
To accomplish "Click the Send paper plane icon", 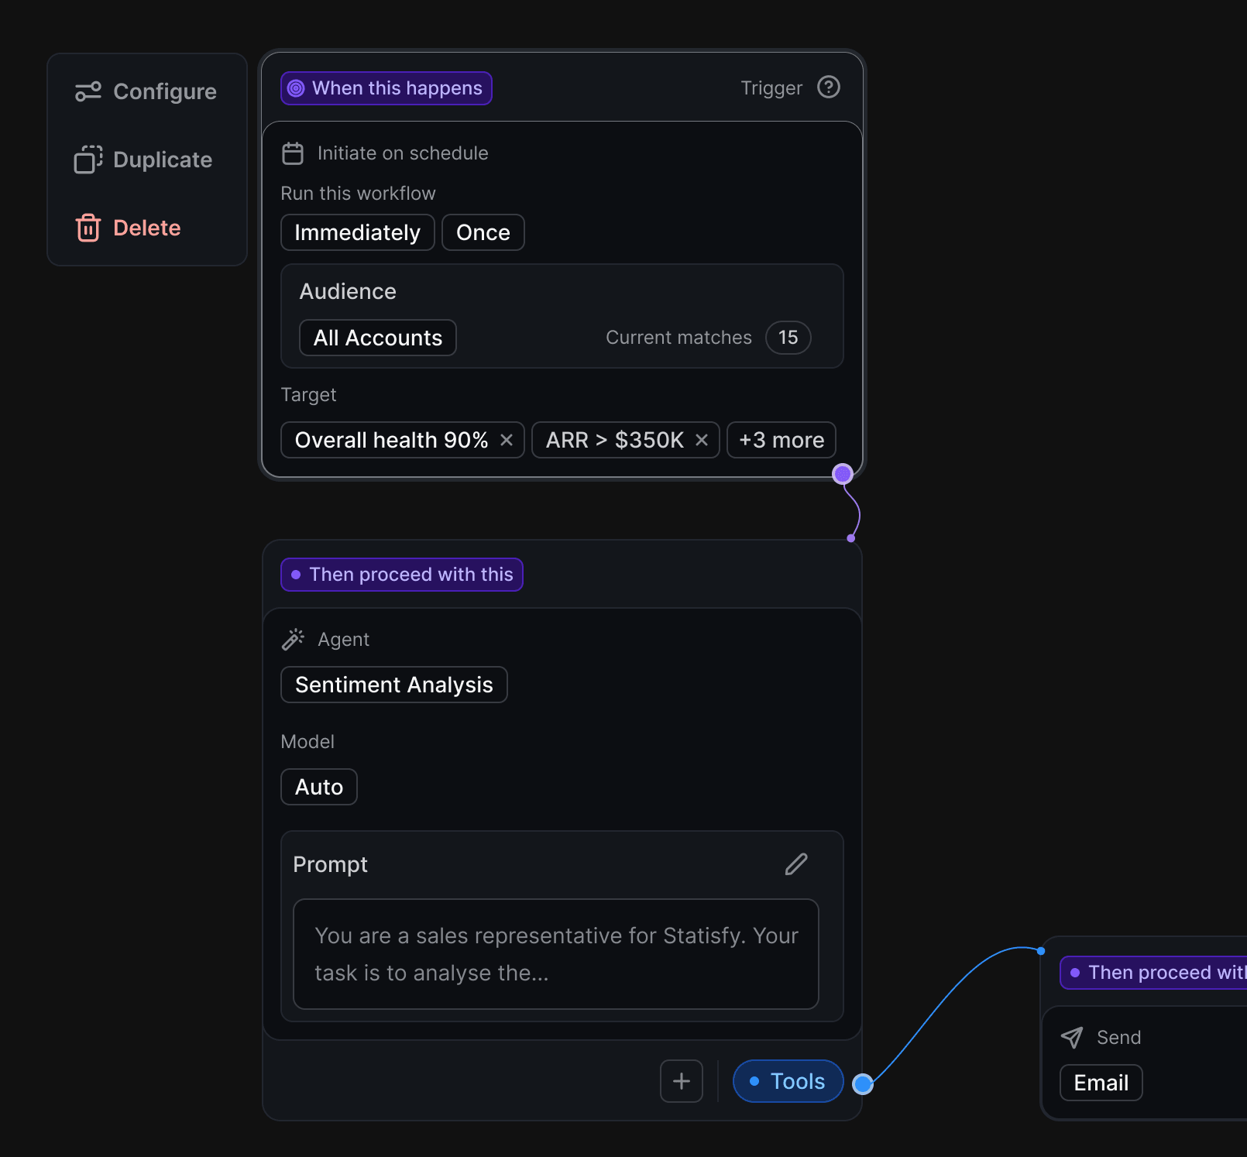I will click(1072, 1038).
